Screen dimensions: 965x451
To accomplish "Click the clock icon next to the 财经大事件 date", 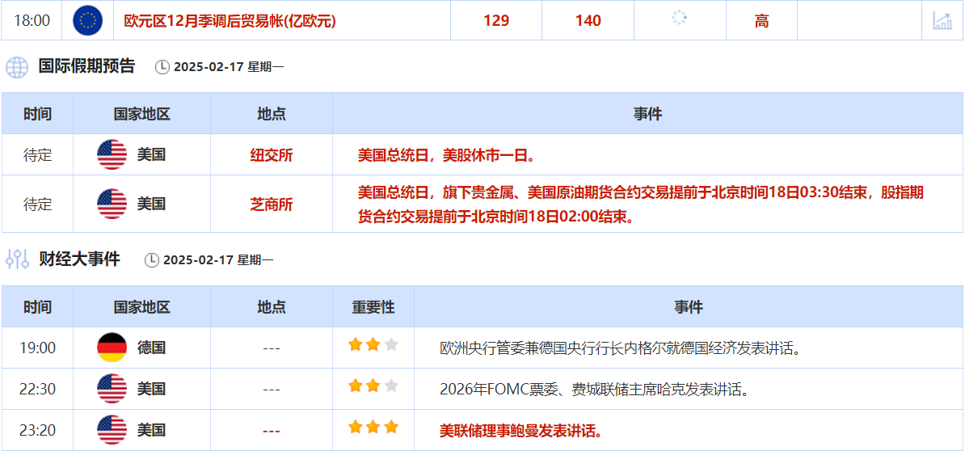I will [x=151, y=260].
